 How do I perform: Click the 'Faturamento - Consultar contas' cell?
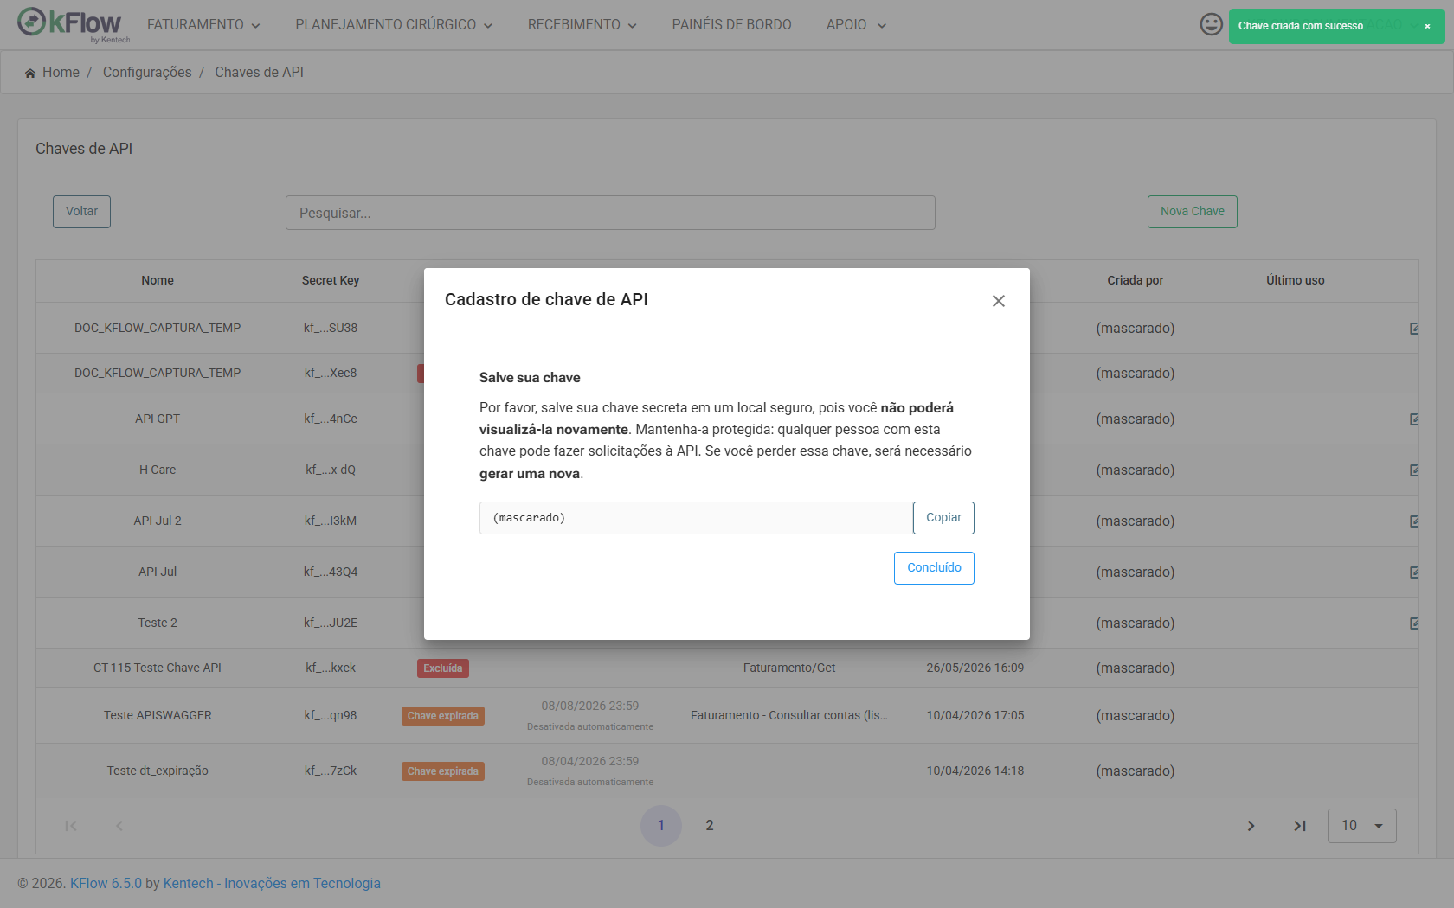pos(789,716)
